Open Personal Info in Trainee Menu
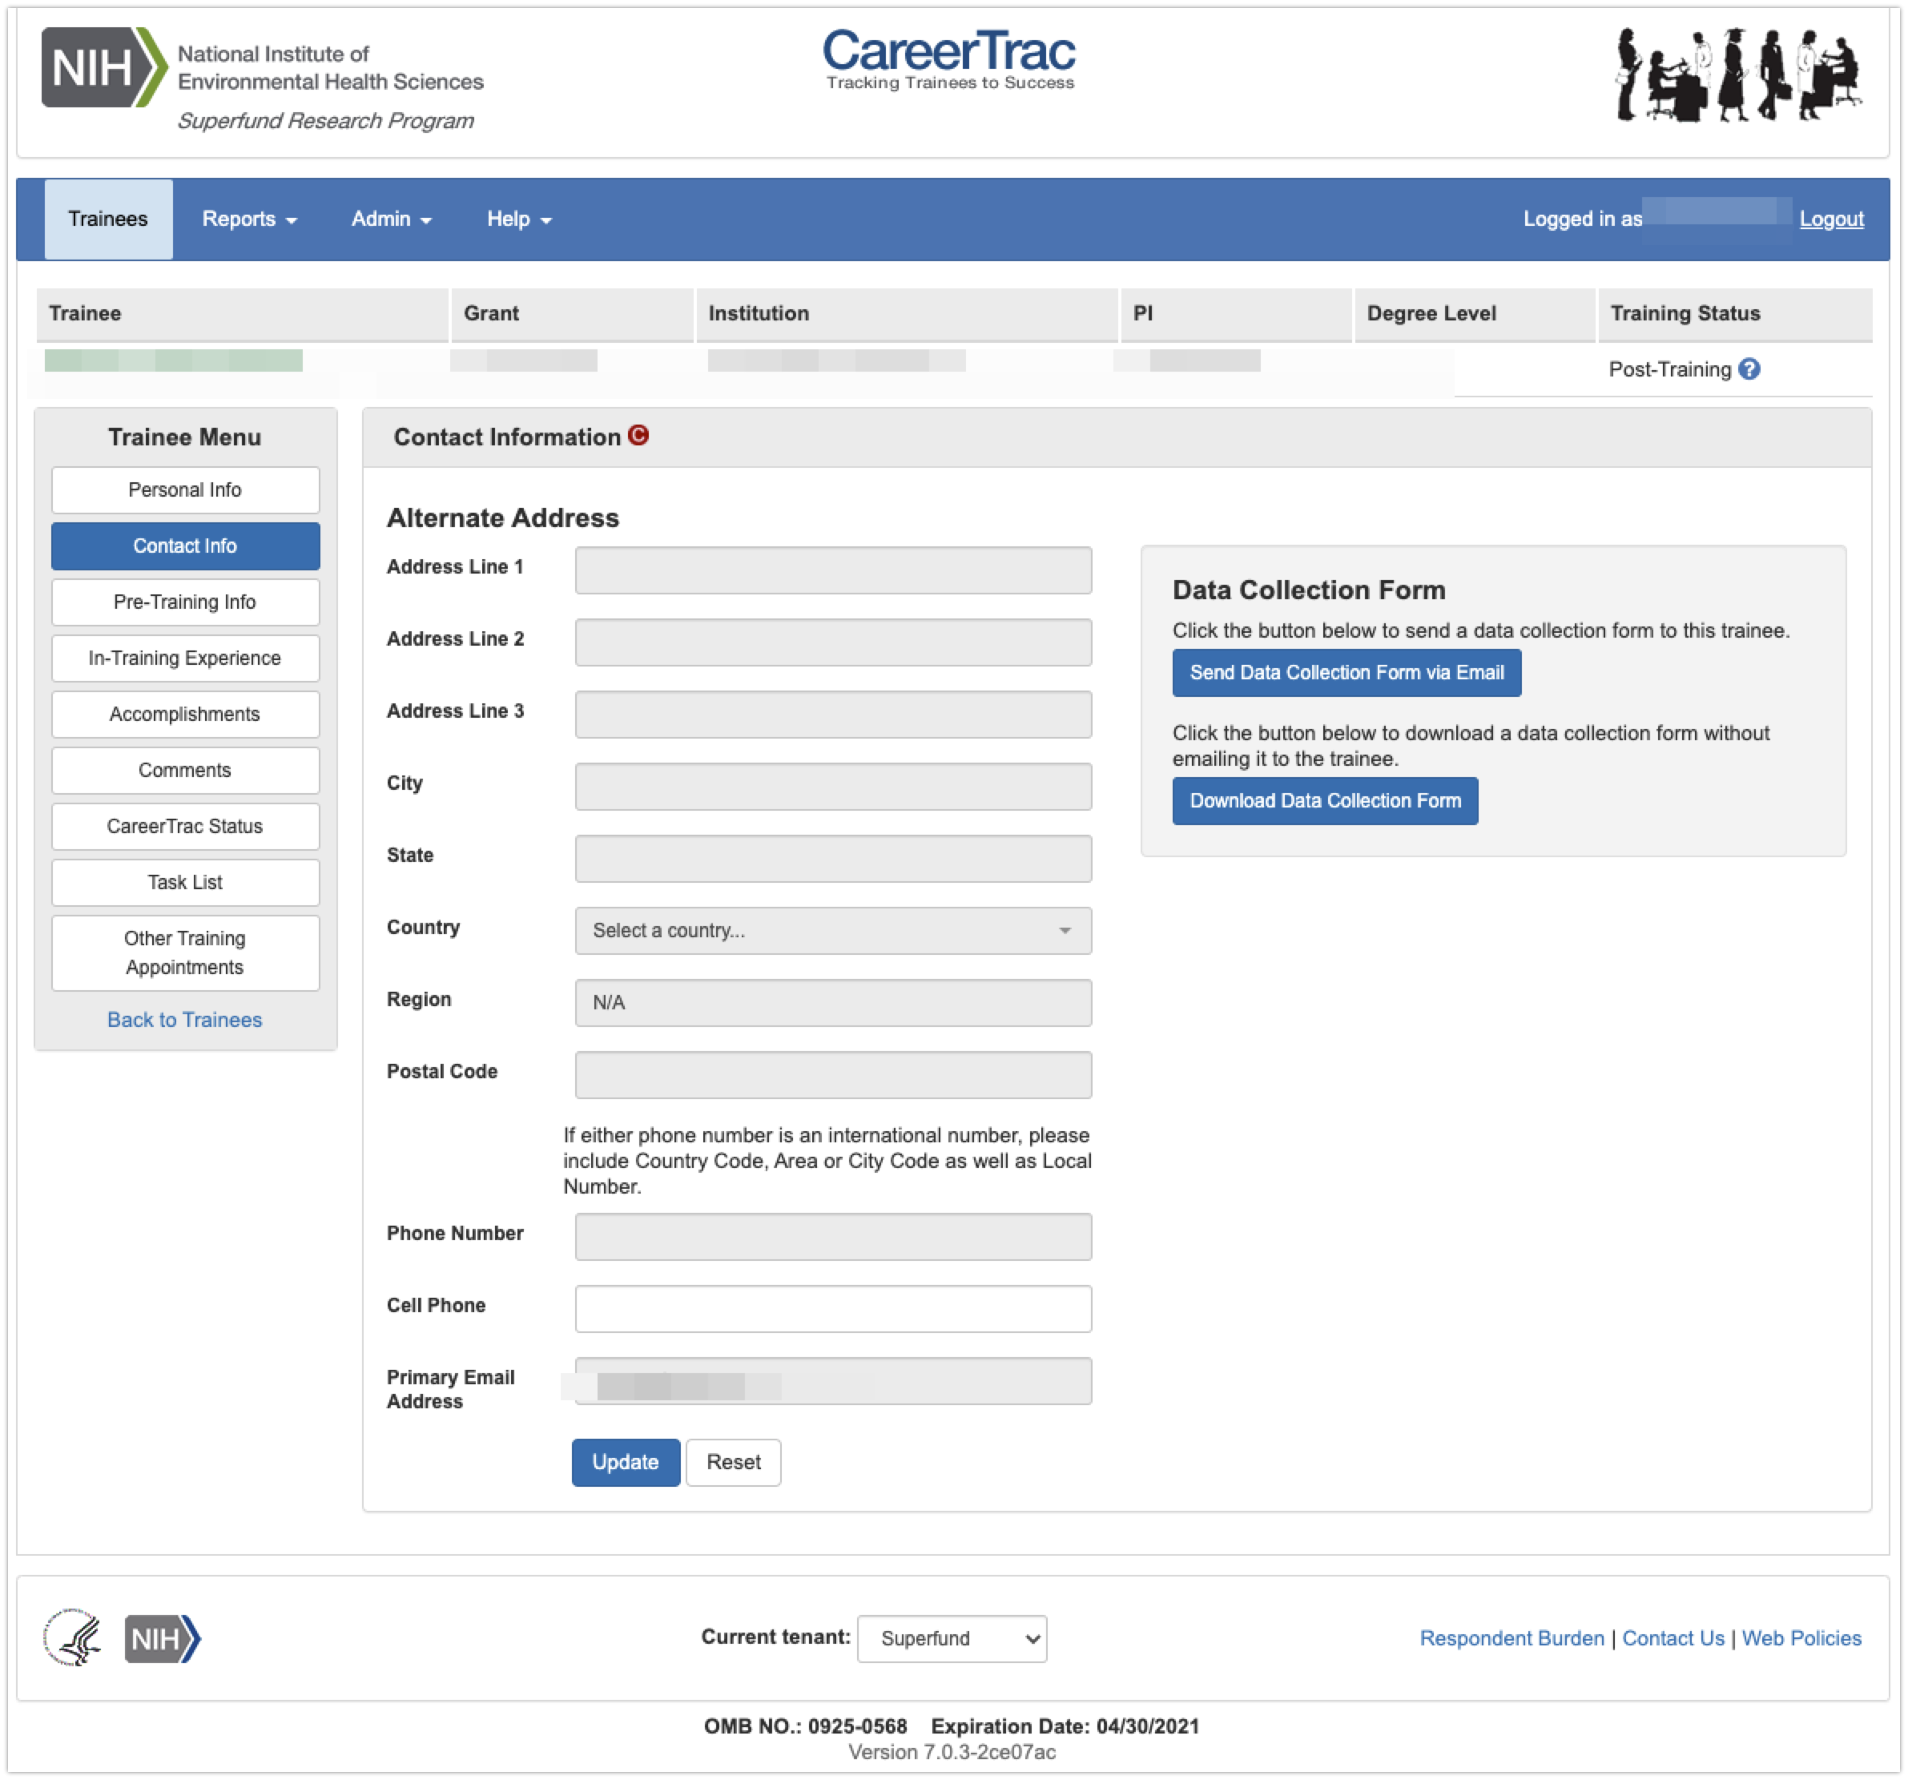This screenshot has width=1908, height=1780. tap(184, 489)
